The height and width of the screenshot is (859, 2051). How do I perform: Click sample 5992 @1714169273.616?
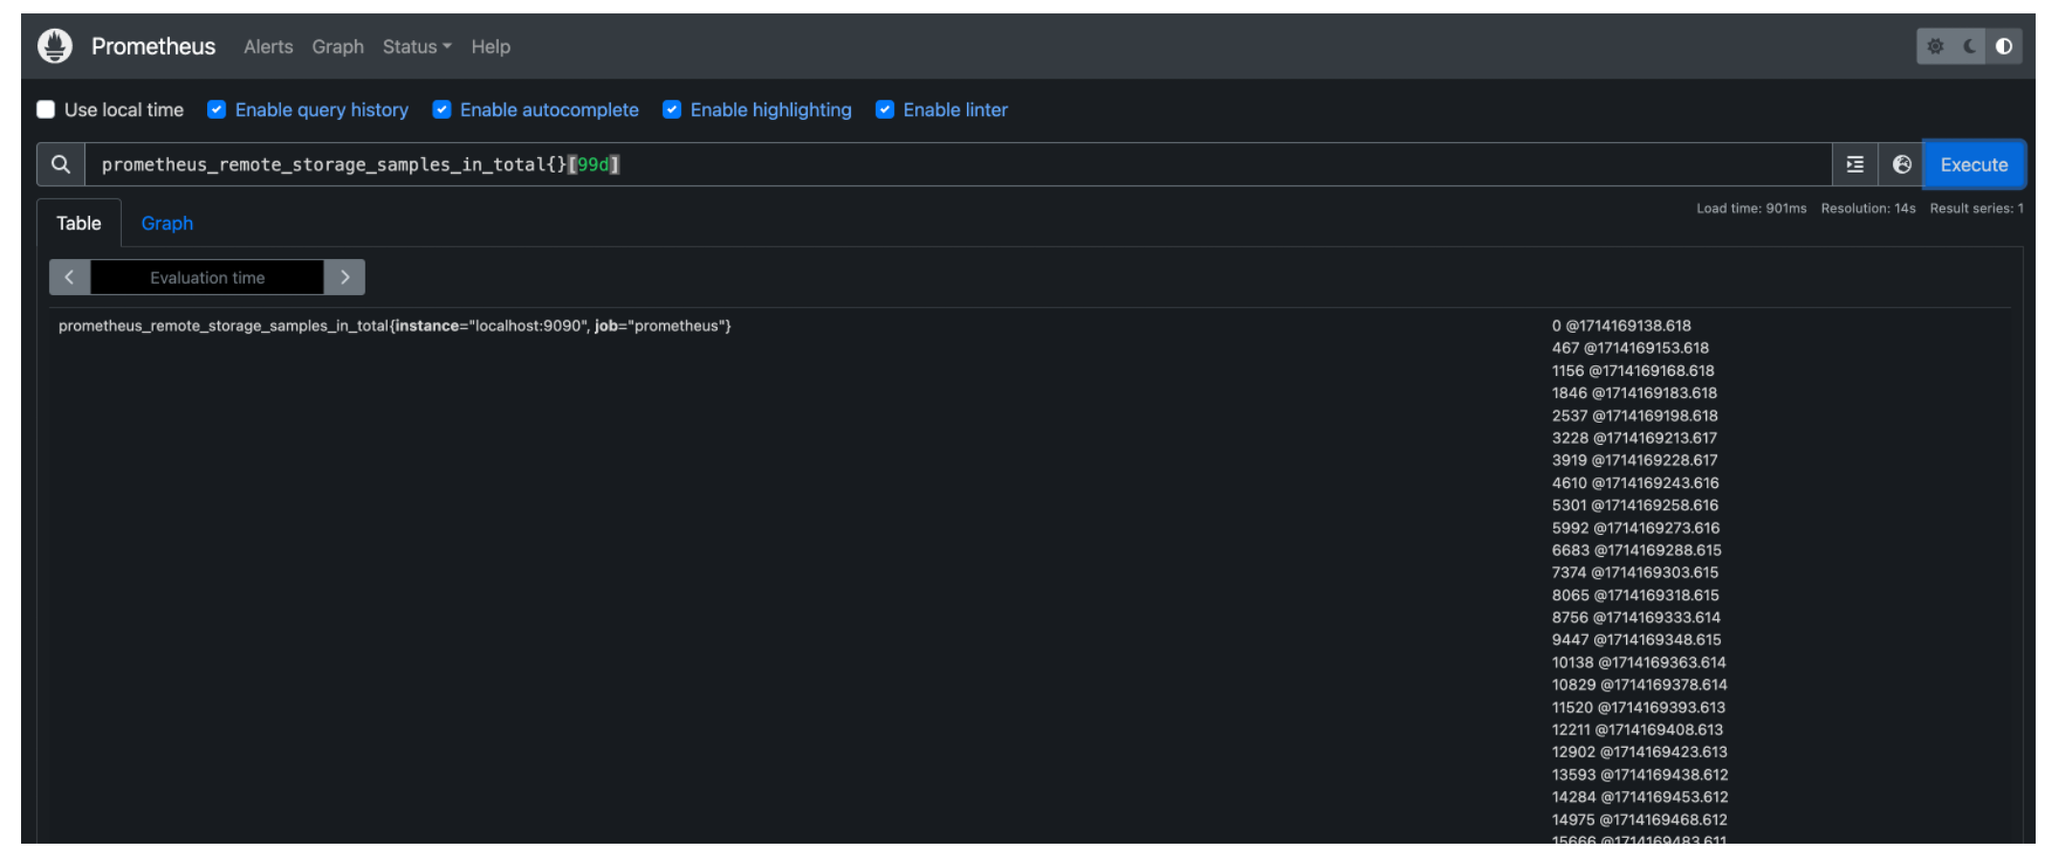[1636, 528]
